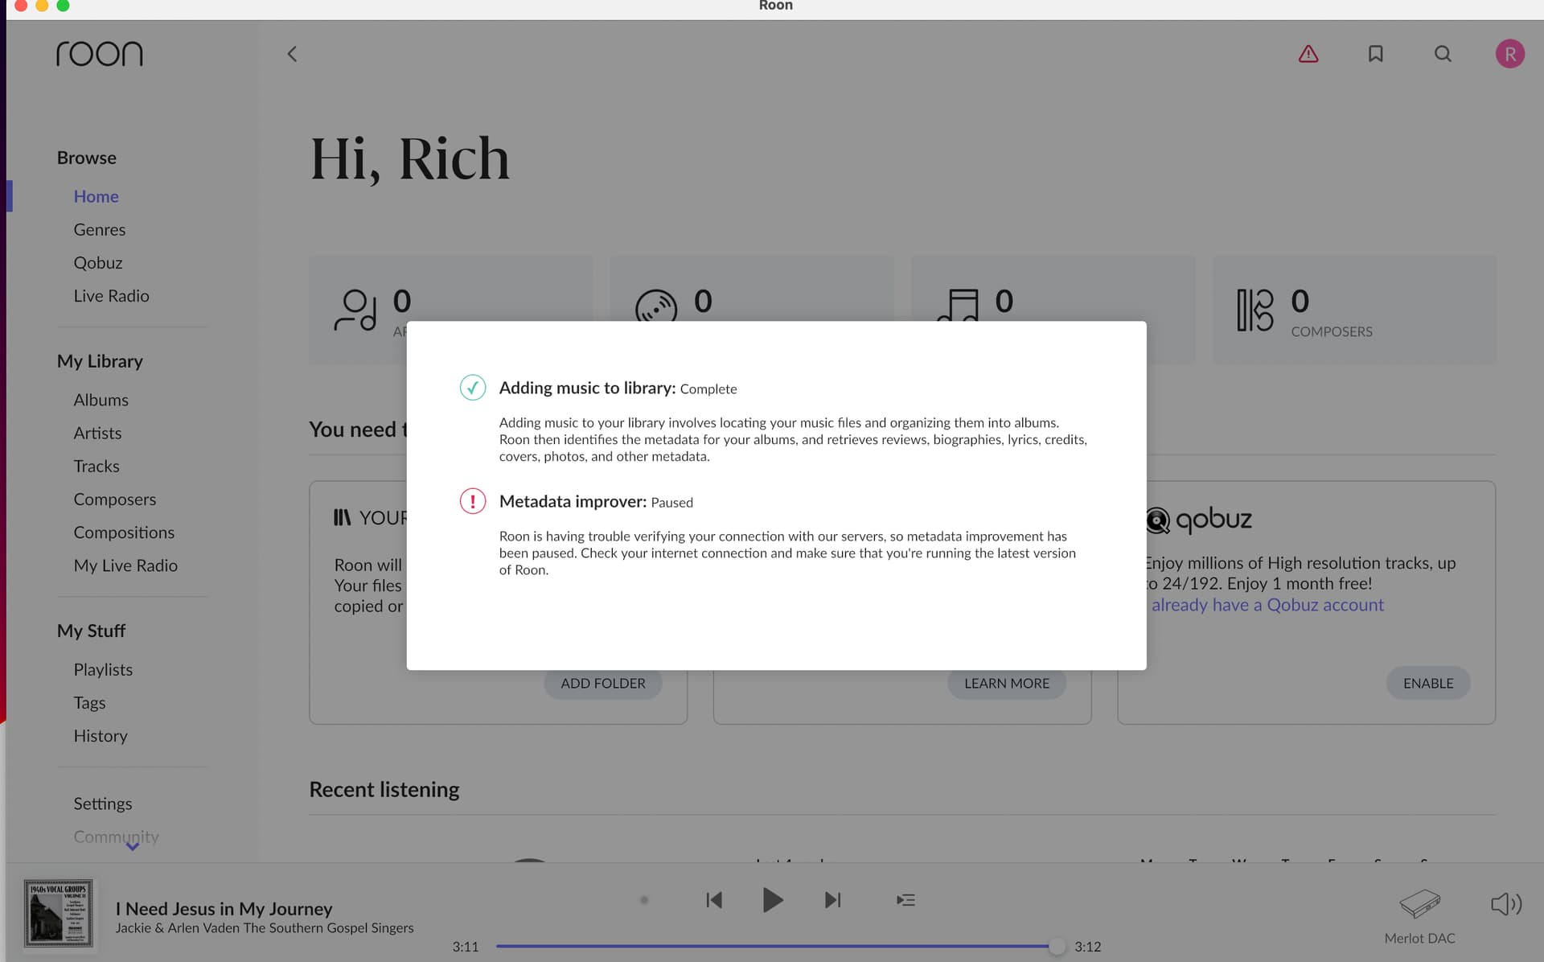Click the red warning alert icon
Screen dimensions: 1544x962
point(1308,54)
